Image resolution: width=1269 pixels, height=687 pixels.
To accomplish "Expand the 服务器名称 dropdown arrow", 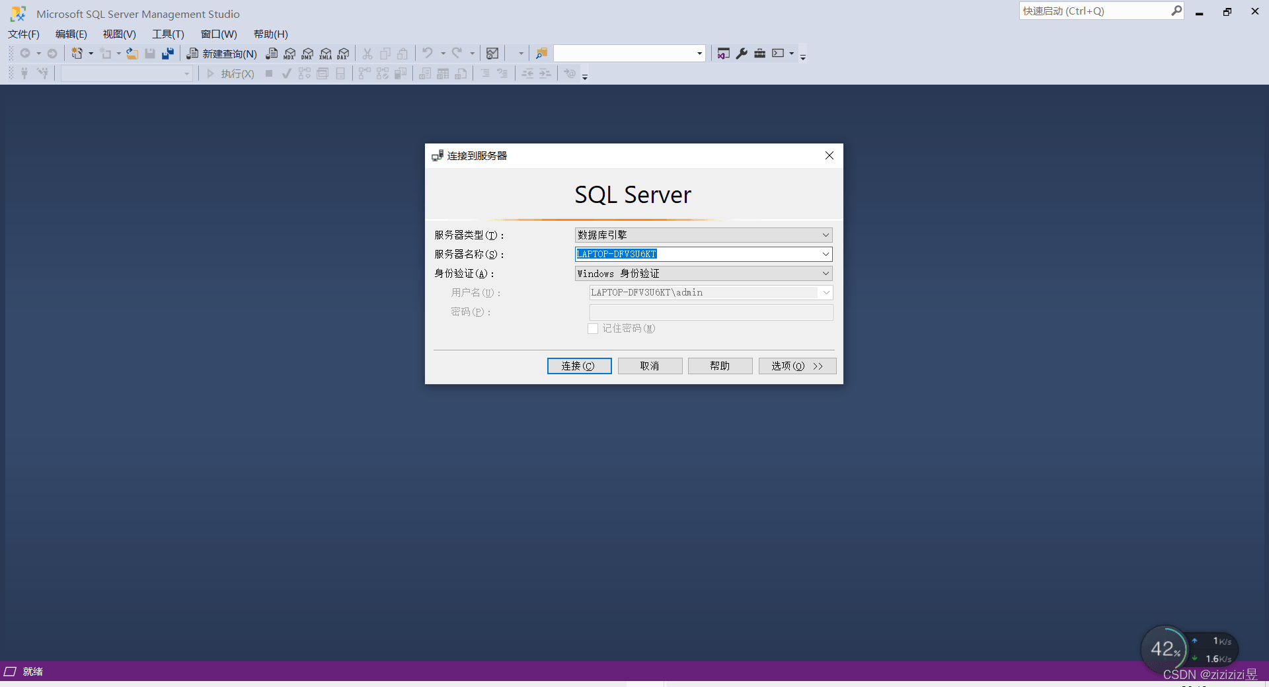I will pyautogui.click(x=826, y=254).
